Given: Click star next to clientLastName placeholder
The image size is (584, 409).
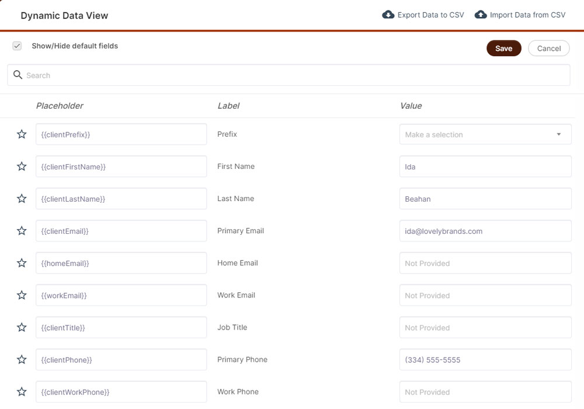Looking at the screenshot, I should point(22,199).
